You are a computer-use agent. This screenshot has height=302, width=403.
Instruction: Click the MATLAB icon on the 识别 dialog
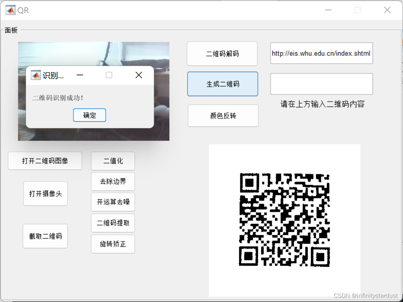pos(36,75)
